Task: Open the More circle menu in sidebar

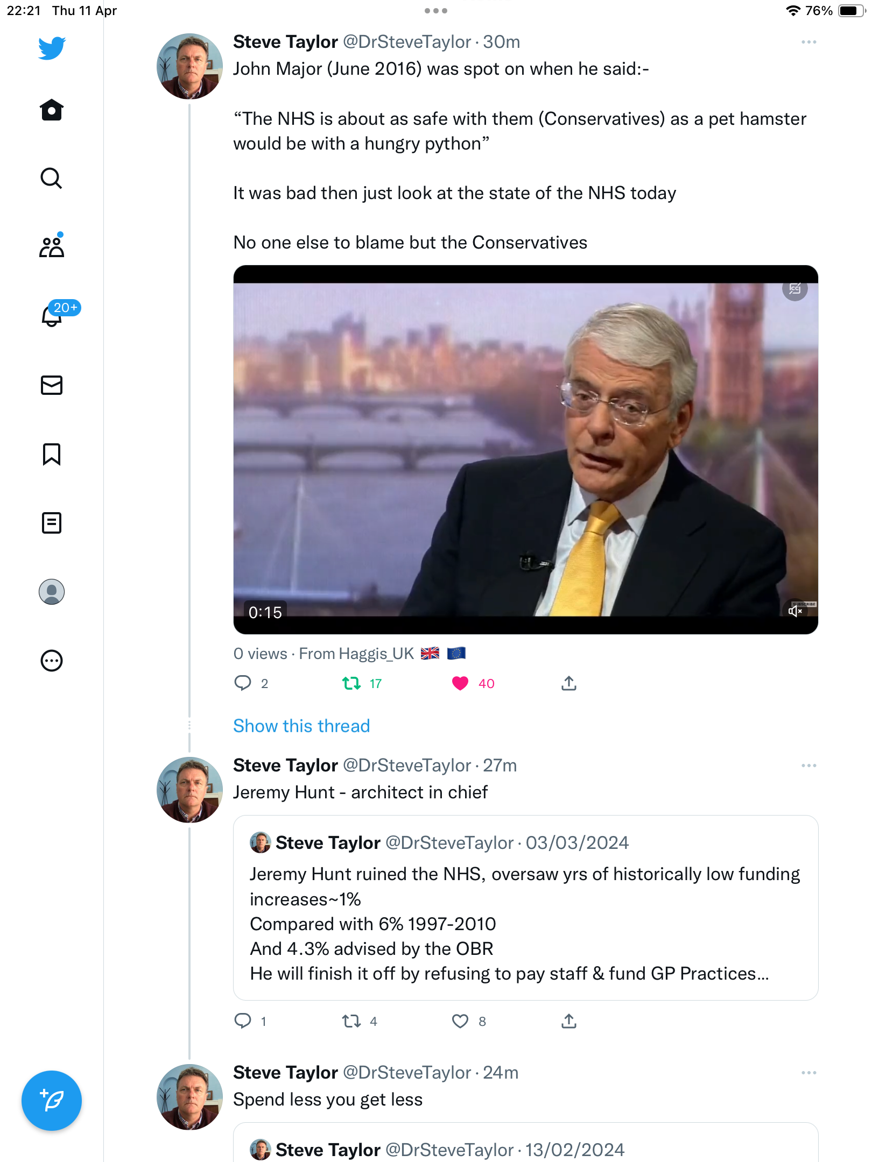Action: pyautogui.click(x=52, y=661)
